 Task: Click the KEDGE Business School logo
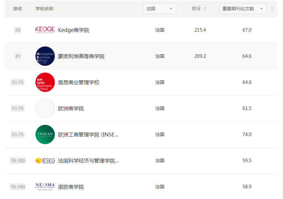coord(45,30)
